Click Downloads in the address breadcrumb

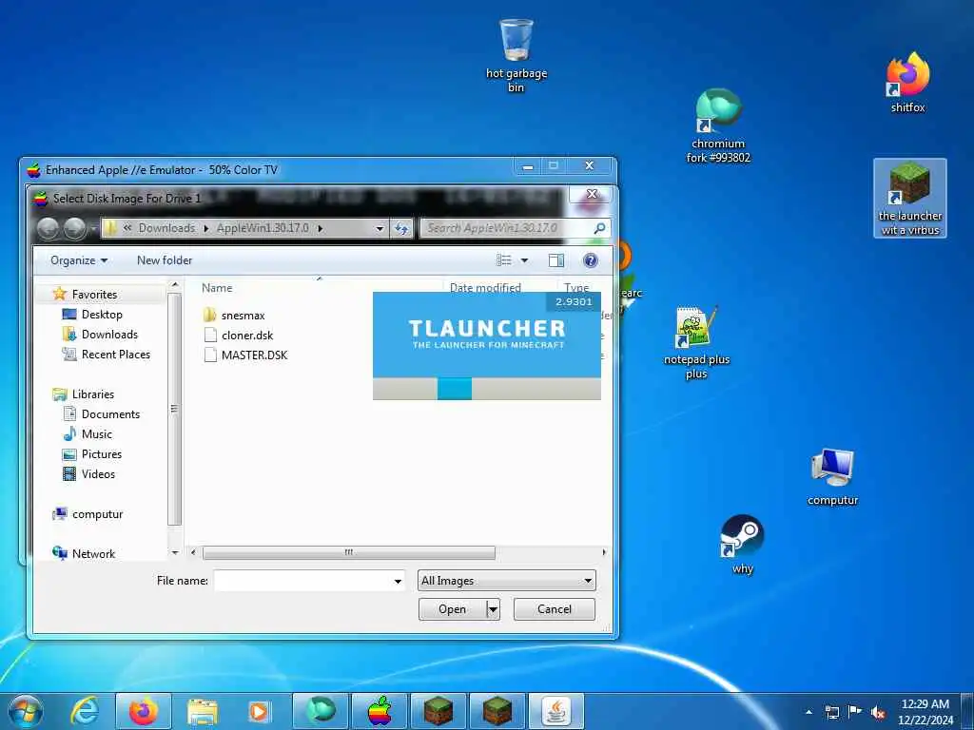tap(166, 228)
